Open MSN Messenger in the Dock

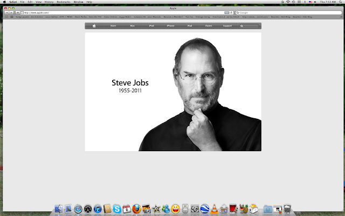coord(166,209)
